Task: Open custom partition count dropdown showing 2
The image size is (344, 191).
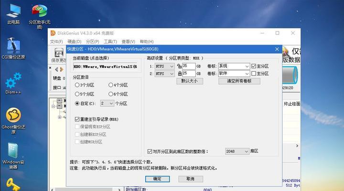Action: coord(107,103)
